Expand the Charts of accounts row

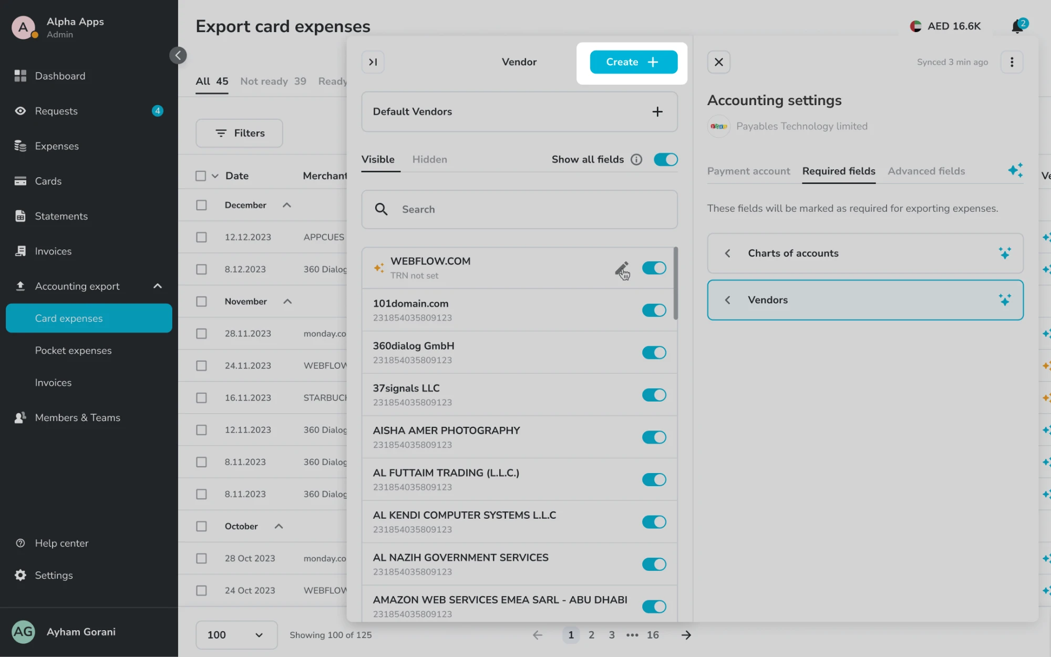click(x=865, y=253)
